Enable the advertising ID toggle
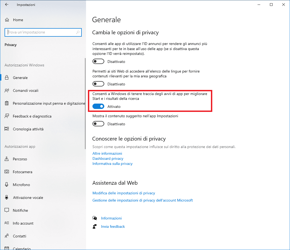 [x=98, y=62]
